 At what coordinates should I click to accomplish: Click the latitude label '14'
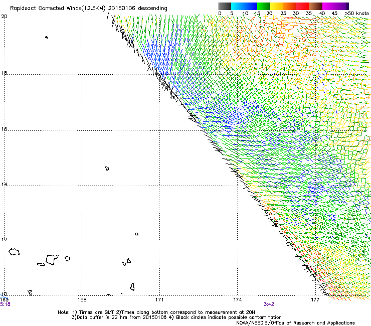[x=4, y=184]
